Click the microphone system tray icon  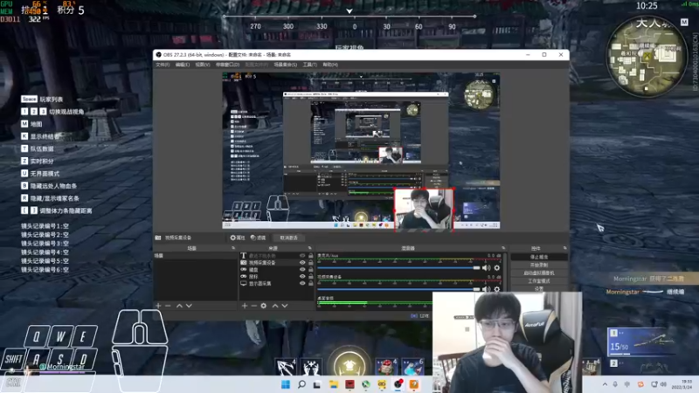click(x=615, y=384)
